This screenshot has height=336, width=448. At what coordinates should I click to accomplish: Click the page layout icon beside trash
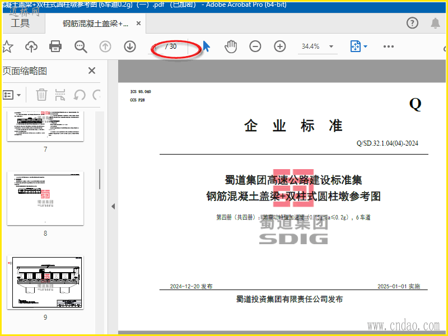point(60,95)
